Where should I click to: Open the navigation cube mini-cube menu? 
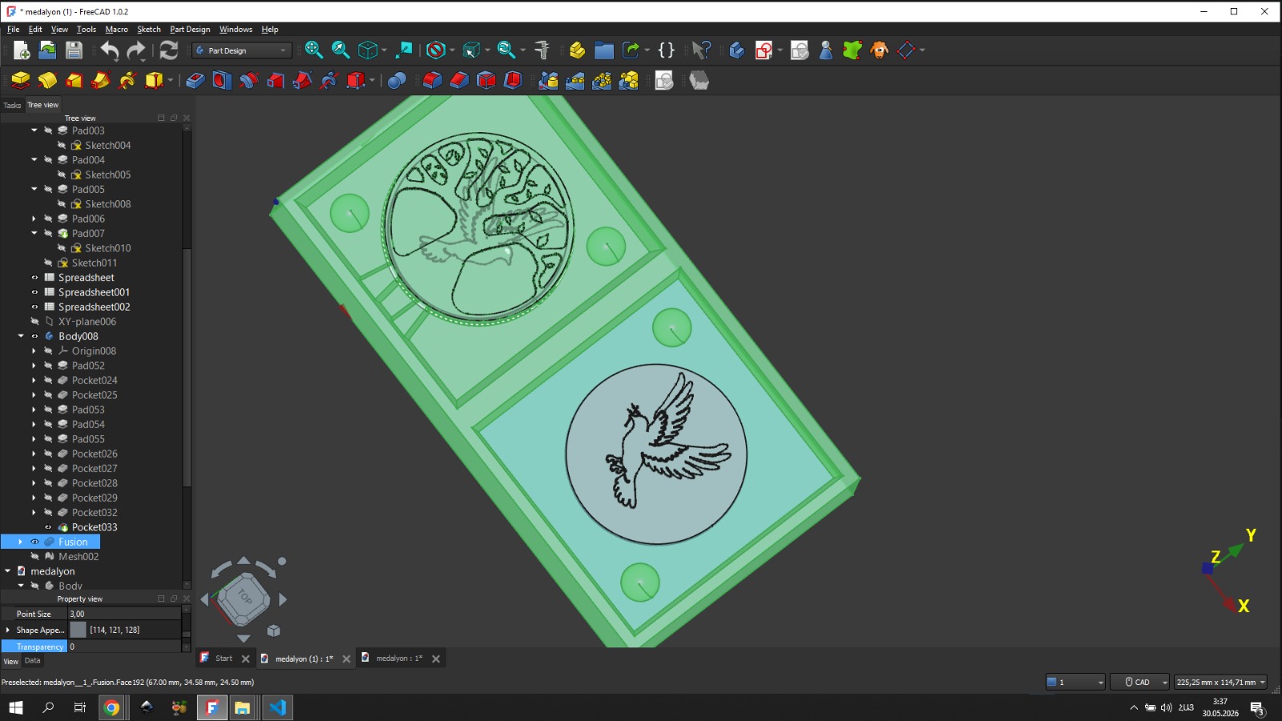273,630
